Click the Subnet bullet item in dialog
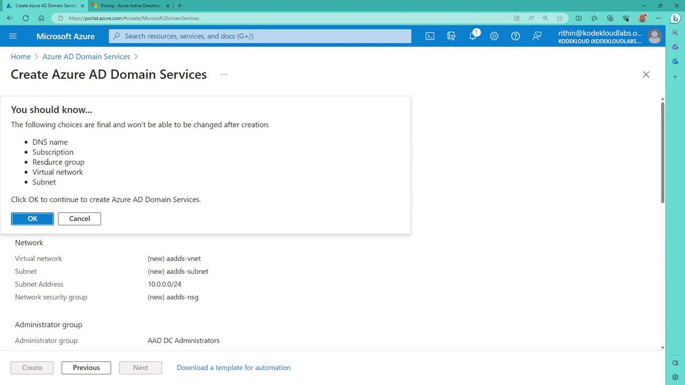The height and width of the screenshot is (385, 685). pos(44,182)
